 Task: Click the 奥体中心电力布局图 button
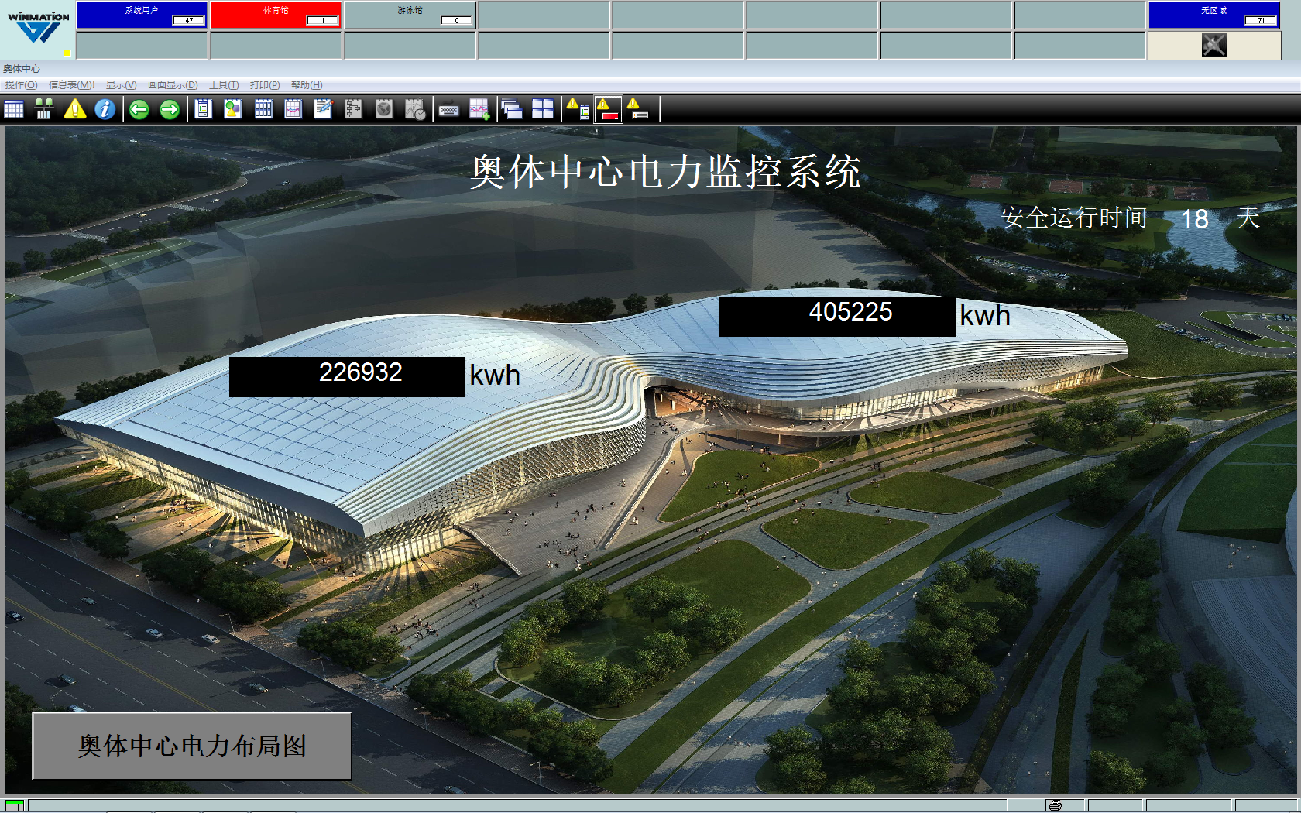(x=192, y=746)
